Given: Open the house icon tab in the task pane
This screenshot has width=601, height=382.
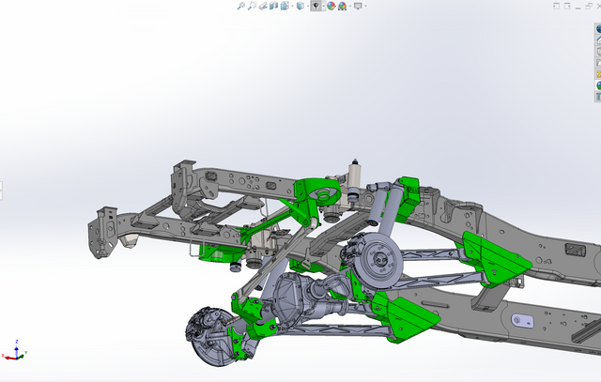Looking at the screenshot, I should pos(598,39).
